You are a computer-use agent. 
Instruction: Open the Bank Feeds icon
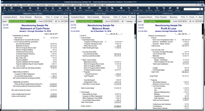tap(68, 9)
